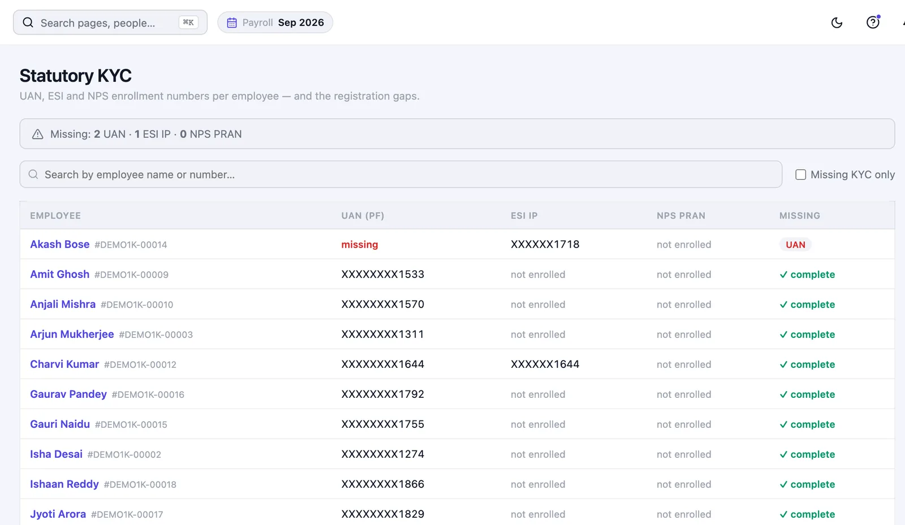Enable the Missing KYC only checkbox
This screenshot has width=905, height=525.
click(x=800, y=175)
